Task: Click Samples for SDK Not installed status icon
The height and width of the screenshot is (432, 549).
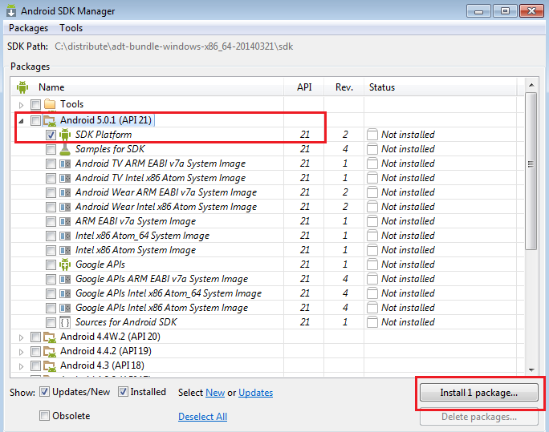Action: [x=372, y=149]
